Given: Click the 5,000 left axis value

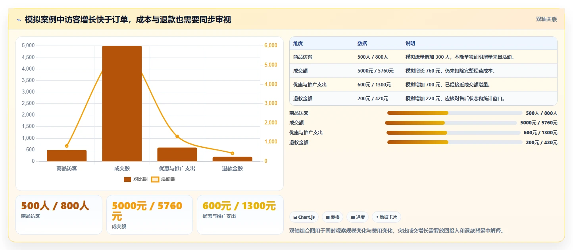Looking at the screenshot, I should (x=28, y=46).
